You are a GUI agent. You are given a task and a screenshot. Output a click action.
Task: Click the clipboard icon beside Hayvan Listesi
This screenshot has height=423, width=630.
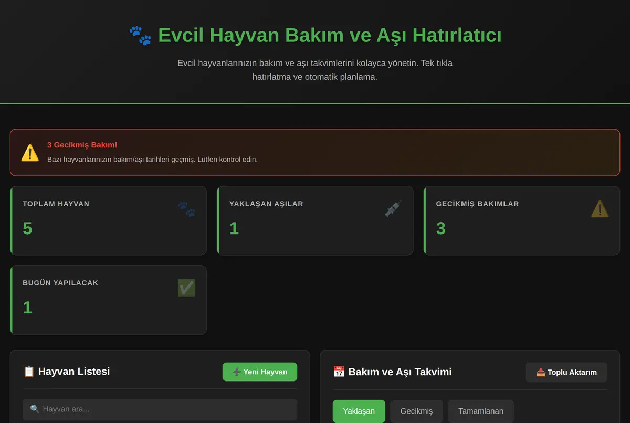tap(29, 372)
